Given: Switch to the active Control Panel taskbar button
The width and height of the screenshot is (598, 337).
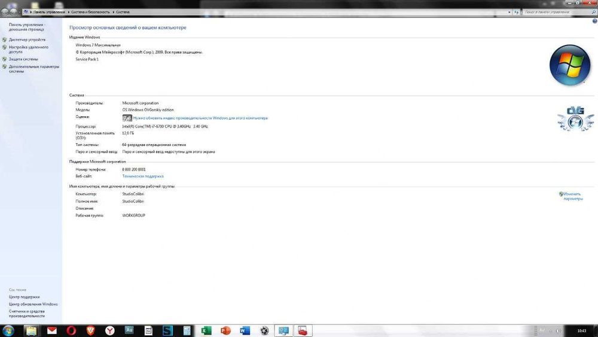Looking at the screenshot, I should click(x=283, y=330).
